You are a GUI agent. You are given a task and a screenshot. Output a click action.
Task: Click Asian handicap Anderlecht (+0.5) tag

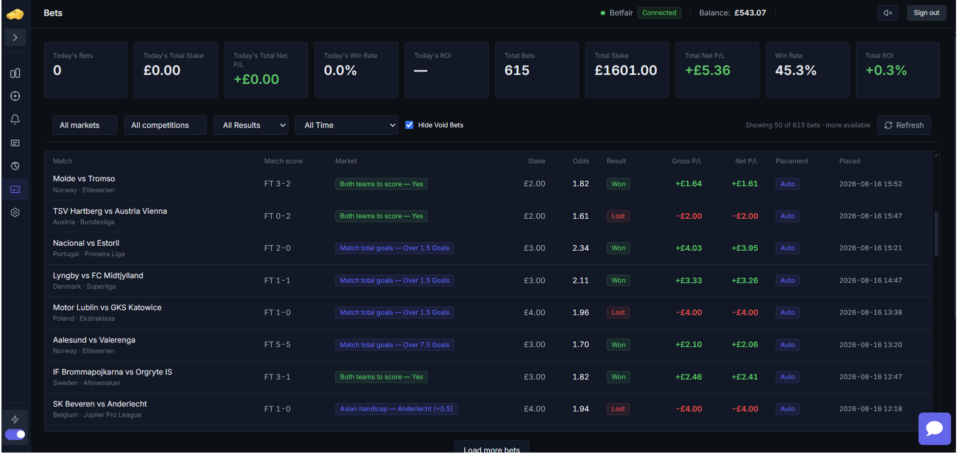coord(396,409)
